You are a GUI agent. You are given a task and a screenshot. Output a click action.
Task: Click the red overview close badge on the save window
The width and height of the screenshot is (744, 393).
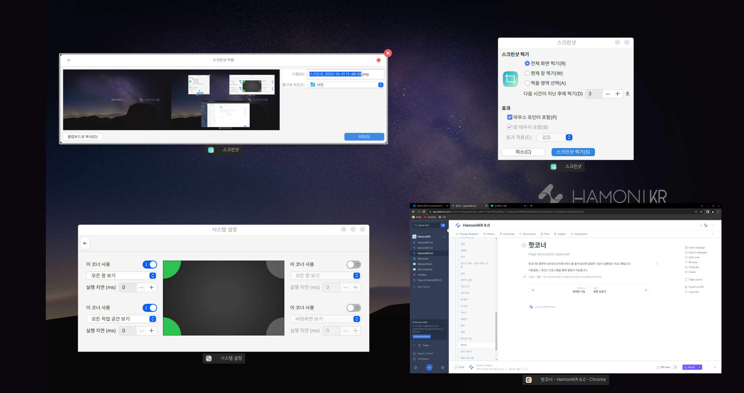click(388, 53)
